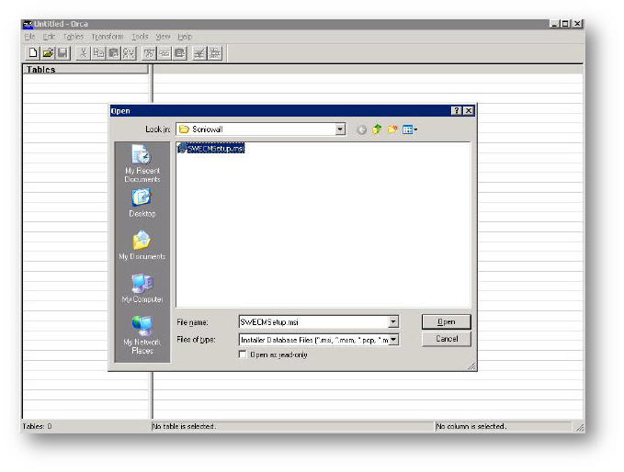Click 'Tables: 0' status bar entry

[37, 426]
